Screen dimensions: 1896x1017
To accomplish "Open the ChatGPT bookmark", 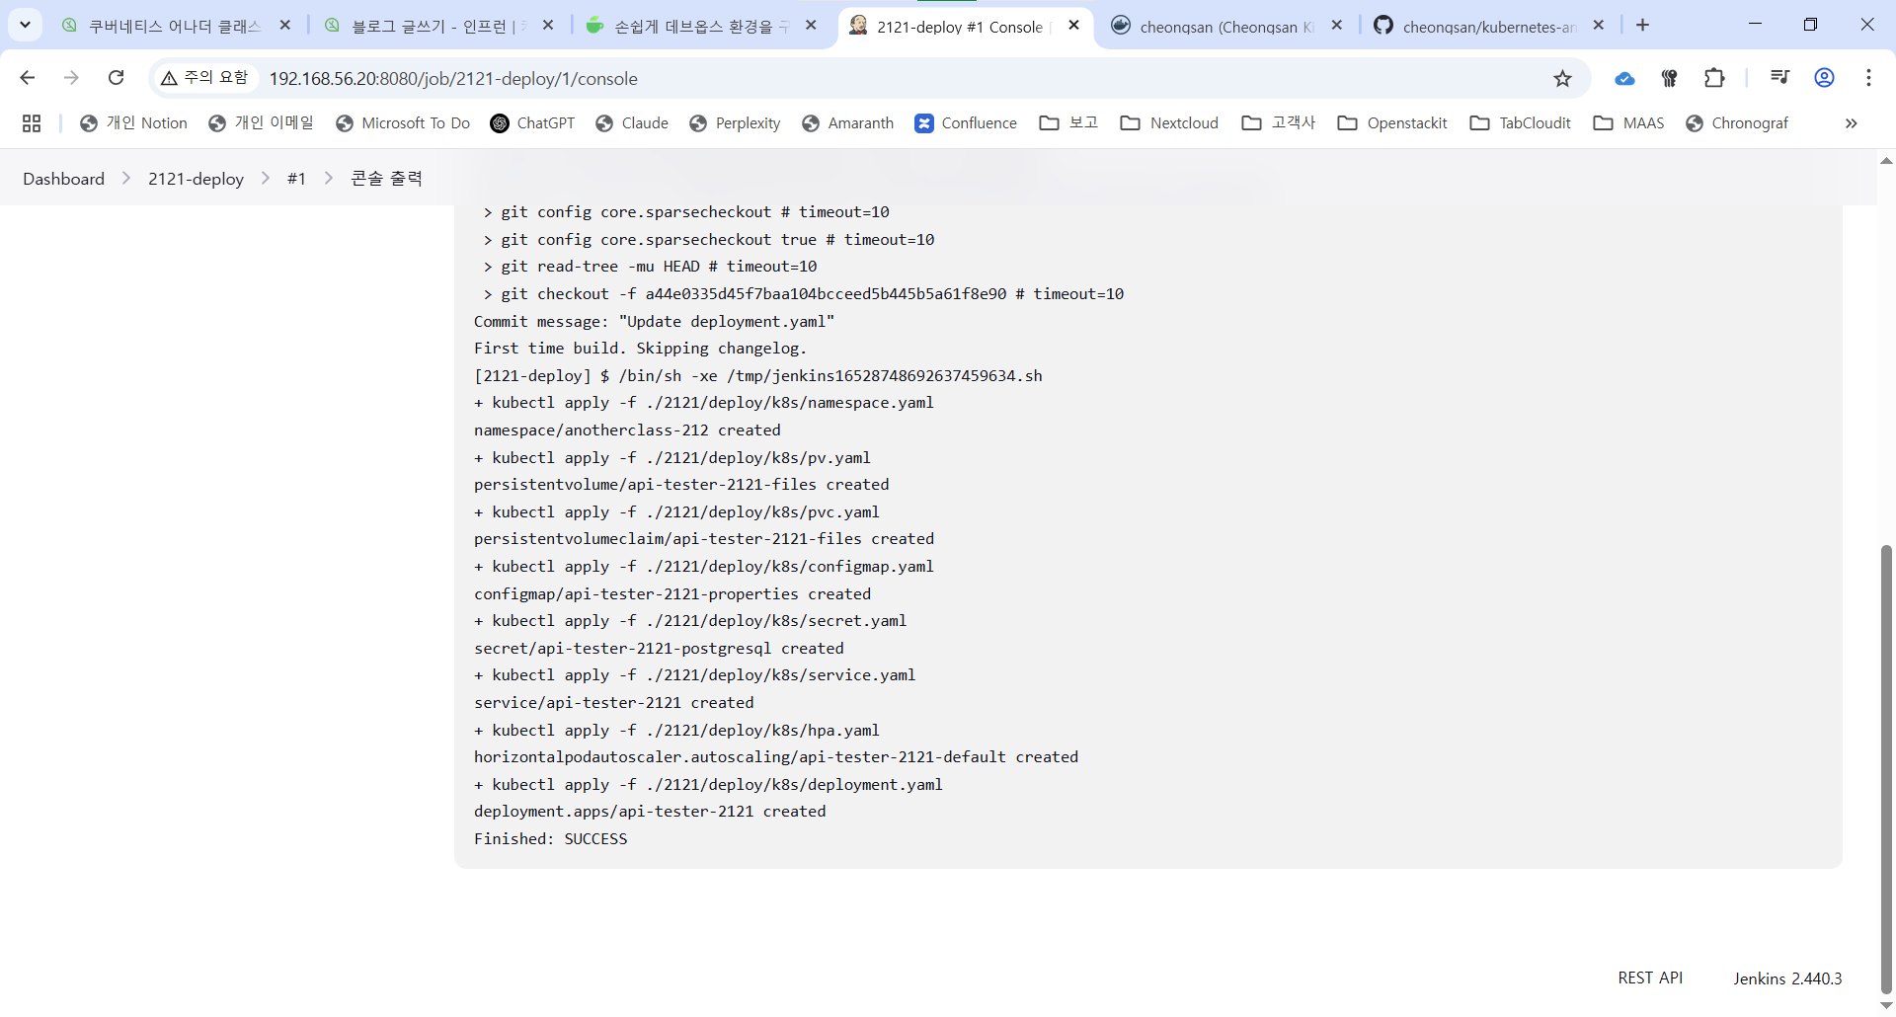I will tap(532, 123).
